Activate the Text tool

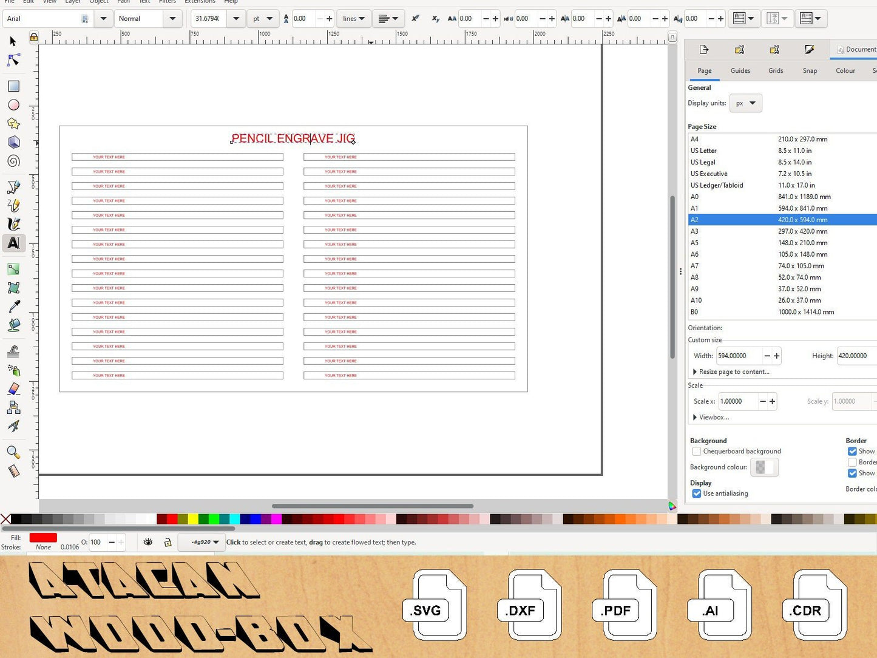click(13, 243)
